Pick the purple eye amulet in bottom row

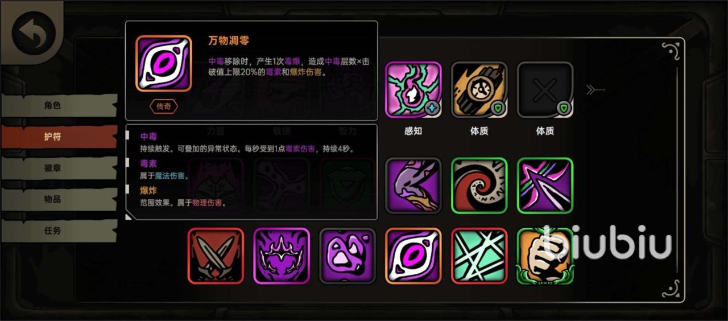click(x=413, y=256)
